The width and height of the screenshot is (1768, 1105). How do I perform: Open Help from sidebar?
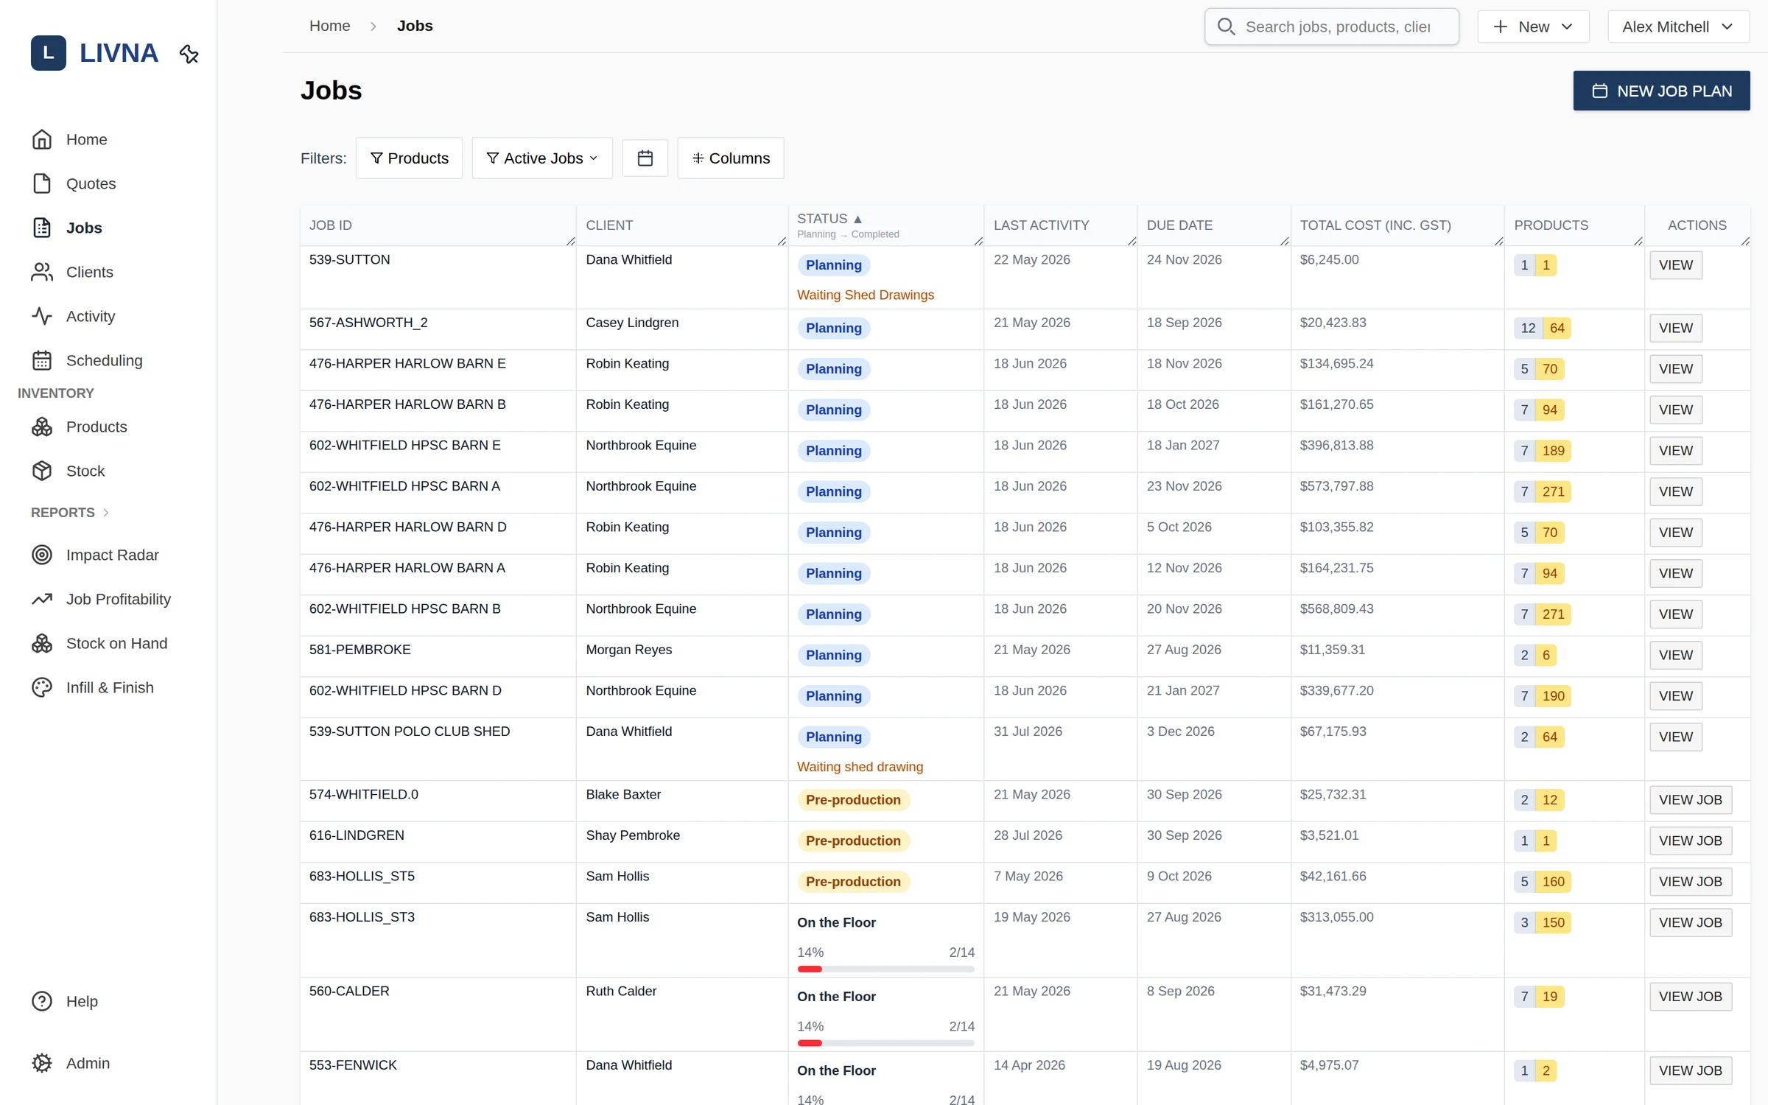[65, 1001]
